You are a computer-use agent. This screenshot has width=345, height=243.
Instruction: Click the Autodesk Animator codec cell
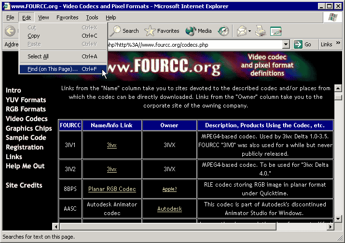coord(112,208)
